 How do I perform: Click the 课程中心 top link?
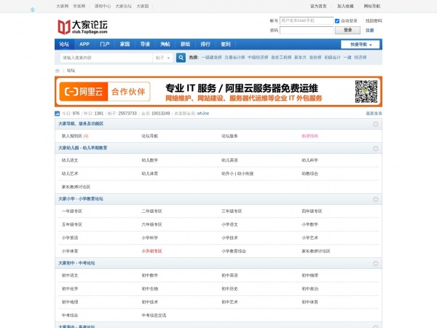coord(102,6)
